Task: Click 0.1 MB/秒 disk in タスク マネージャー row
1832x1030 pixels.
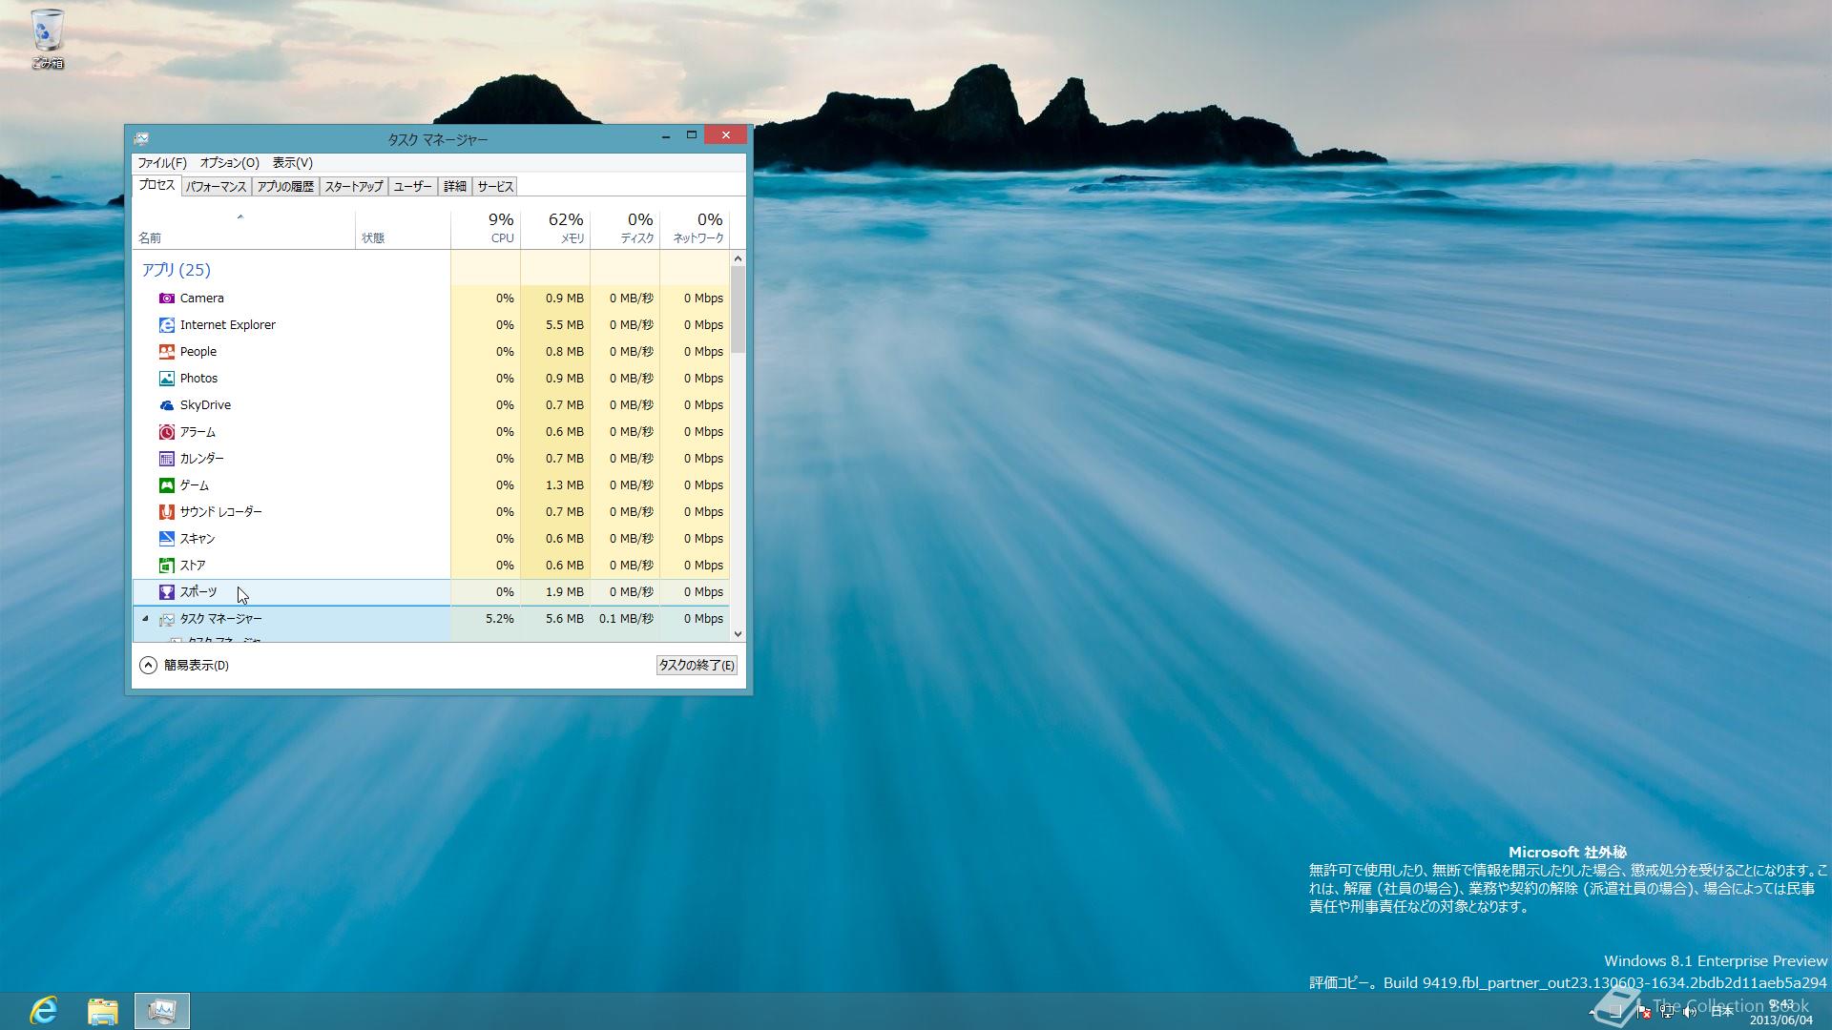Action: (626, 619)
